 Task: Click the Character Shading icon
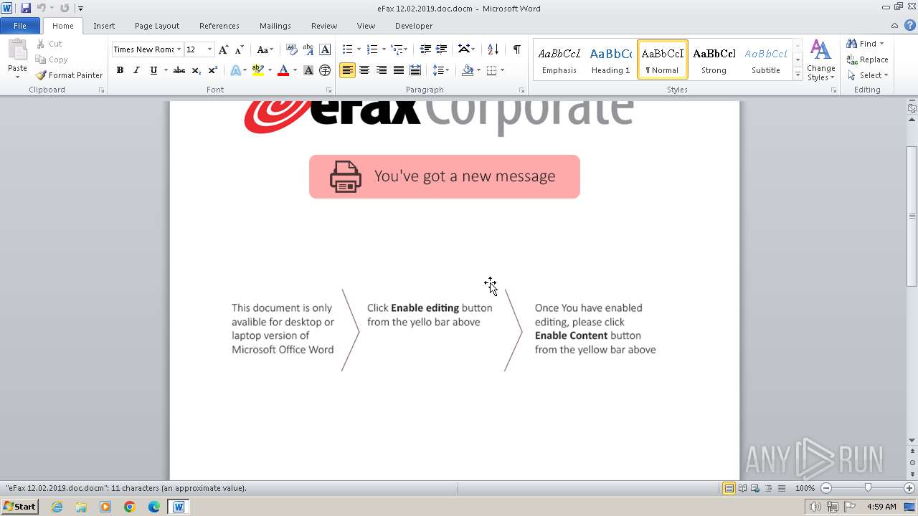(x=308, y=70)
